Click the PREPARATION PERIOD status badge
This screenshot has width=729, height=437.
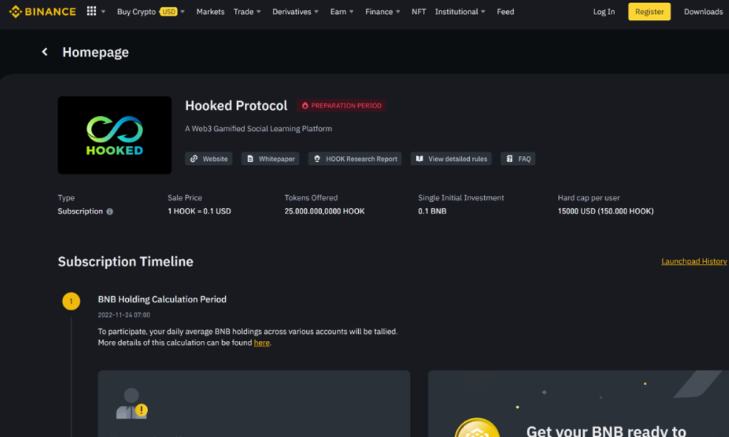(341, 105)
